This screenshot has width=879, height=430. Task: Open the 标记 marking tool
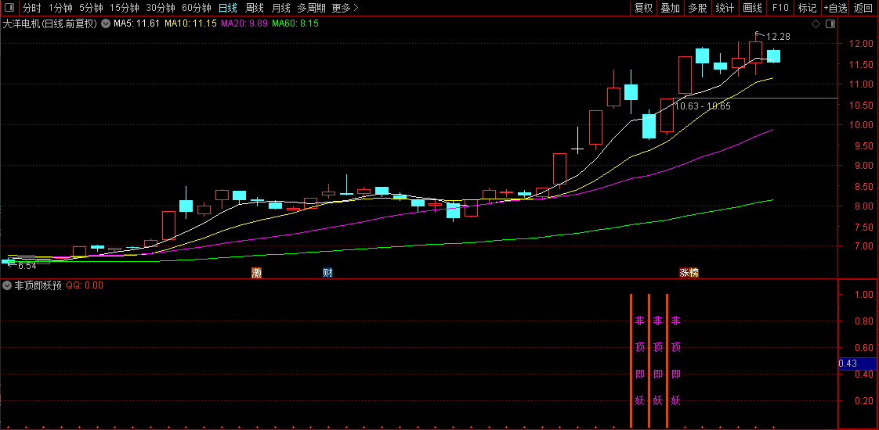pos(807,8)
